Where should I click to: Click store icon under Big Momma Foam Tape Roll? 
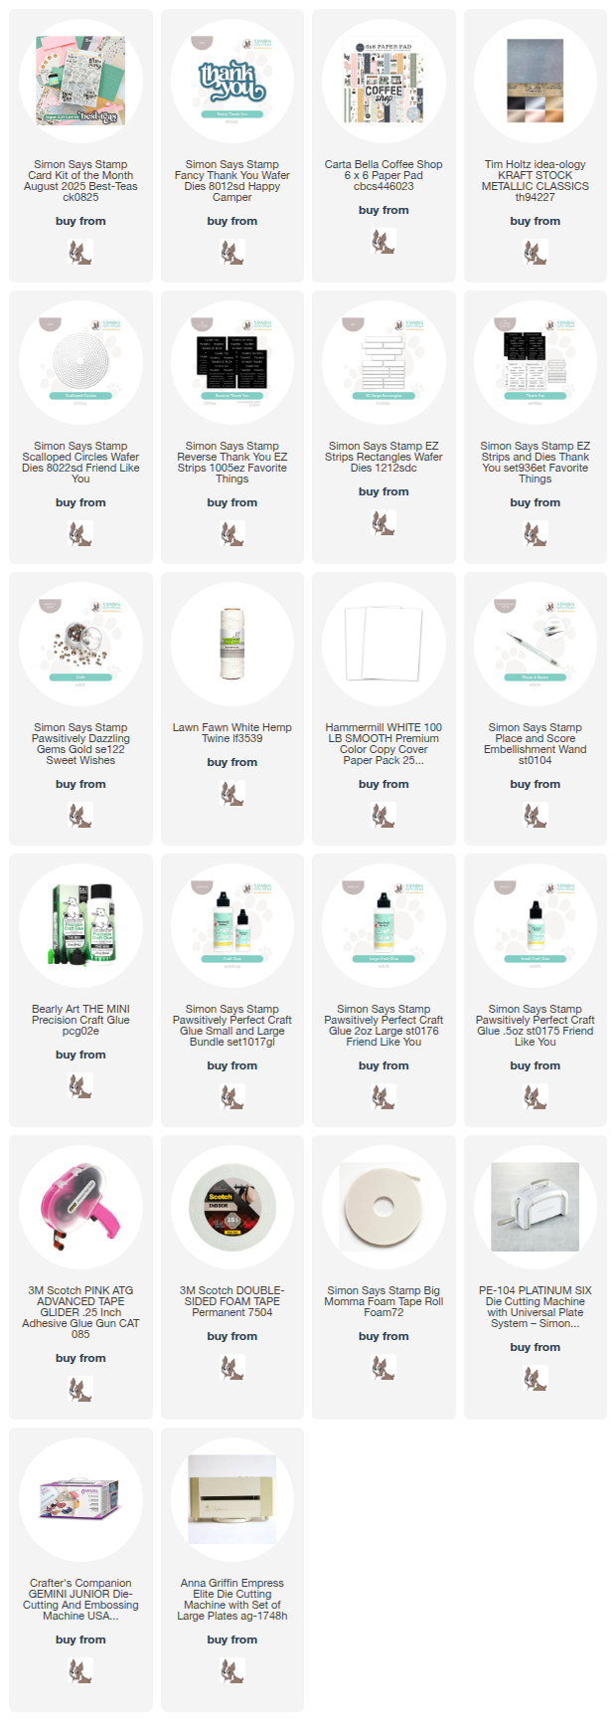384,1368
